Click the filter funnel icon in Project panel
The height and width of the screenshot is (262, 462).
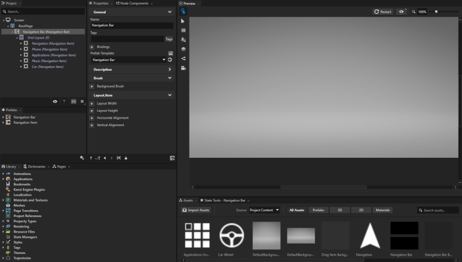tap(64, 101)
